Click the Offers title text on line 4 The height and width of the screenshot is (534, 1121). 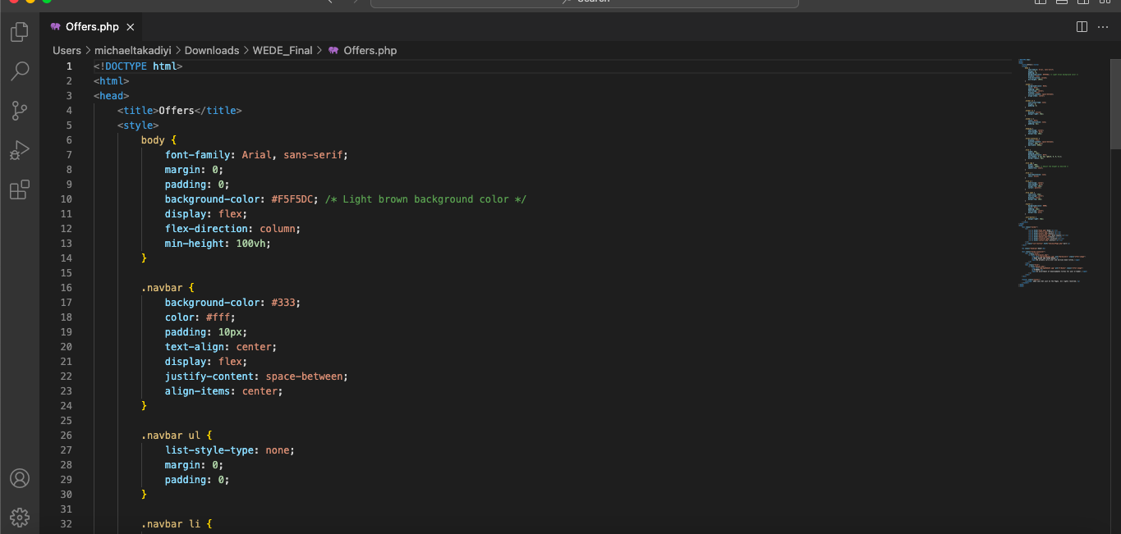point(177,111)
